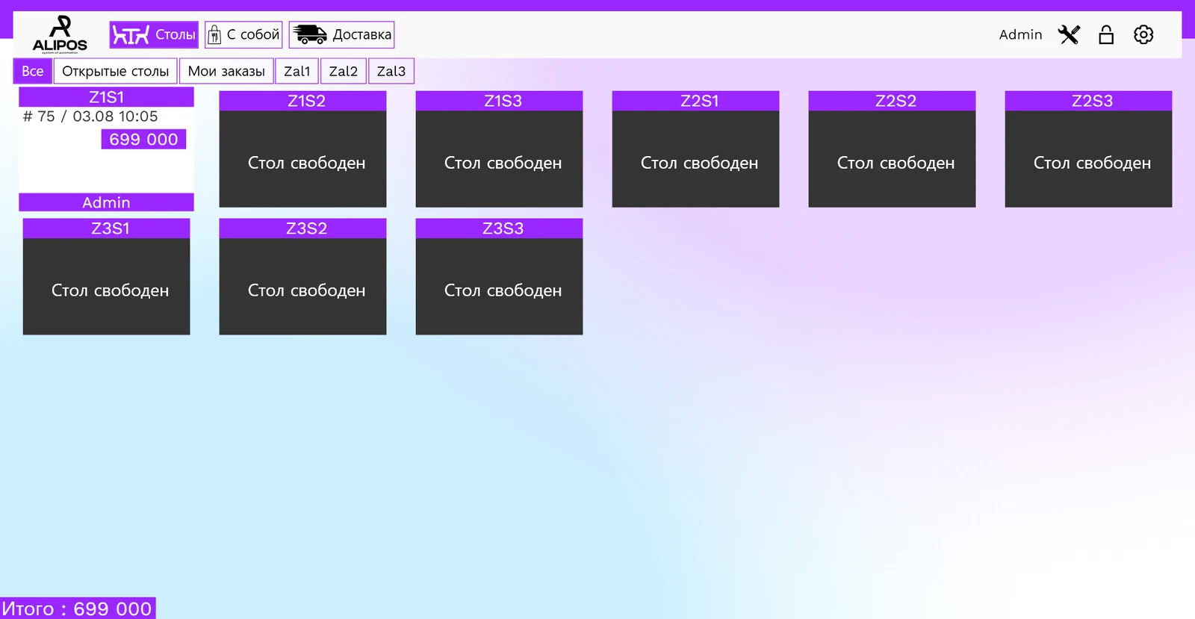Screen dimensions: 1195x619
Task: Open free table Z3S2
Action: (302, 276)
